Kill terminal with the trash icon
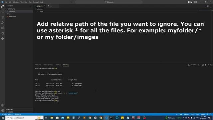 coord(206,65)
